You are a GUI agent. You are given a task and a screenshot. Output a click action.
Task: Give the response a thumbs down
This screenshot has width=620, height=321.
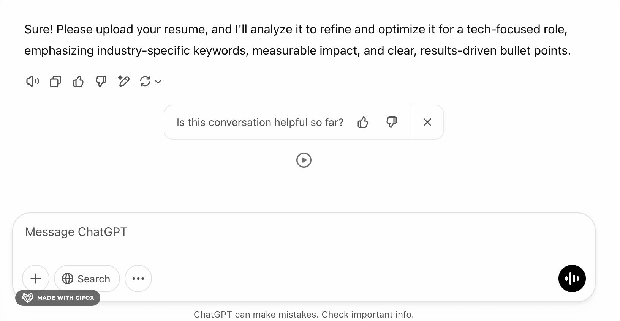pyautogui.click(x=101, y=81)
